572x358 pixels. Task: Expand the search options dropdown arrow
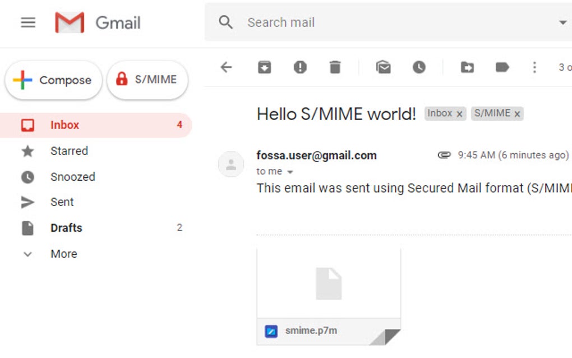click(x=562, y=22)
